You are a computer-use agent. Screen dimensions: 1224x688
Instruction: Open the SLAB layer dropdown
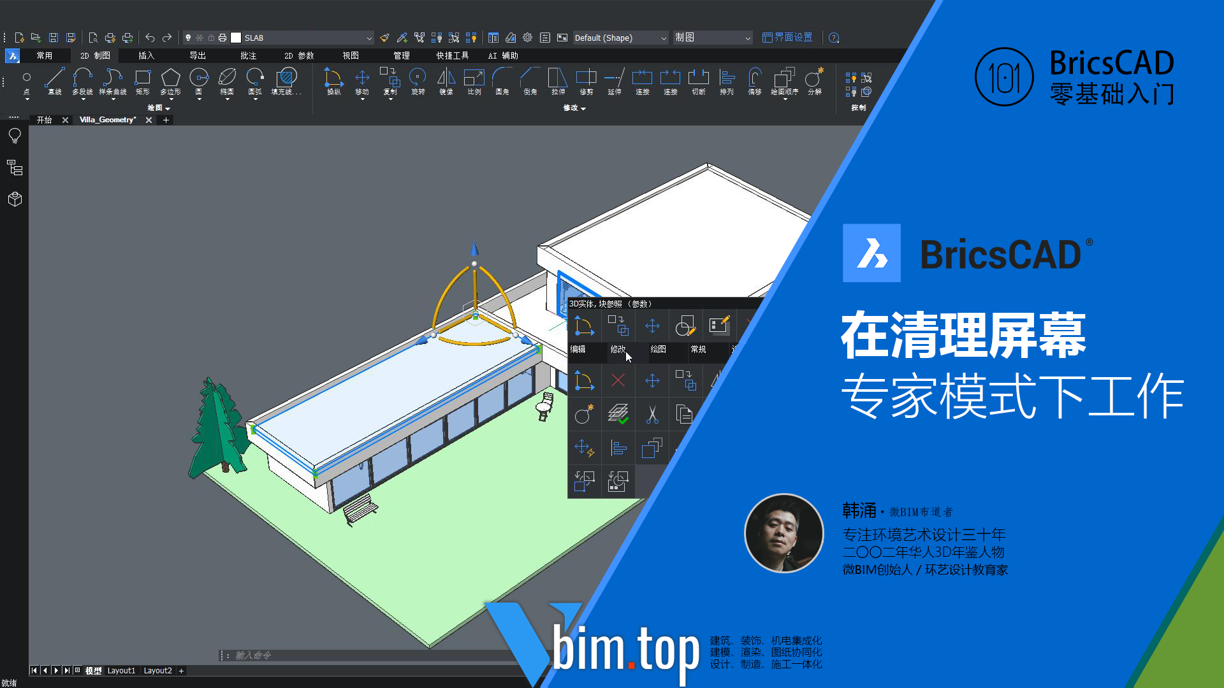tap(368, 38)
